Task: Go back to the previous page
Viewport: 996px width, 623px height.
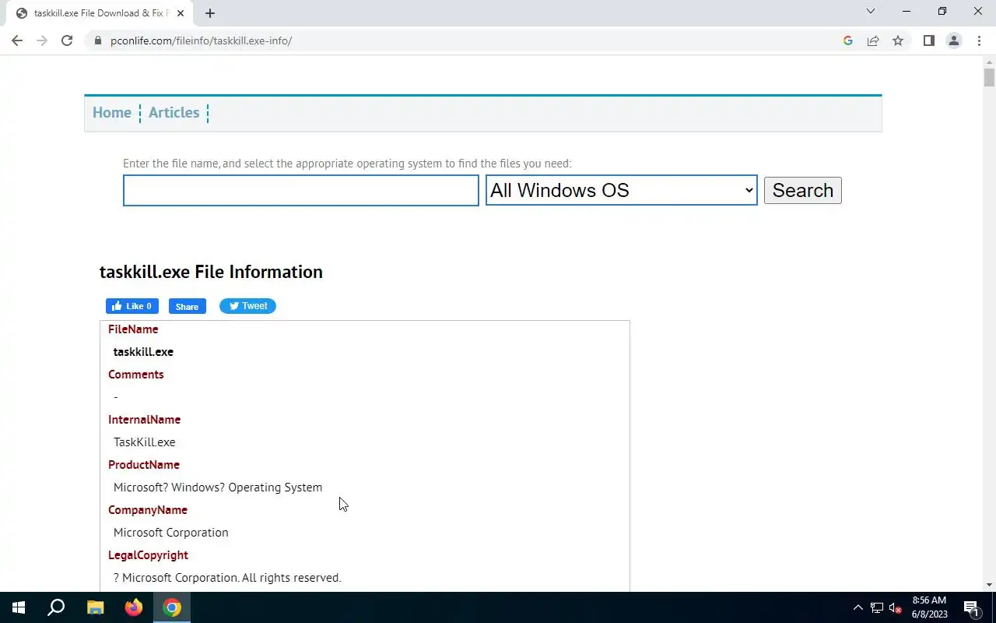Action: pyautogui.click(x=17, y=40)
